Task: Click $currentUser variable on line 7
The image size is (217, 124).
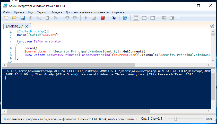Action: 36,51
